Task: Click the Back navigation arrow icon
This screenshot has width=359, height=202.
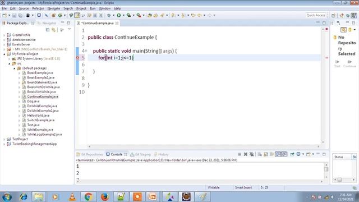Action: click(x=199, y=15)
